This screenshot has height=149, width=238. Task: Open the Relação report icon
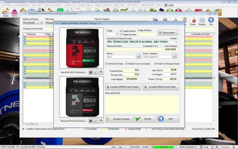[202, 21]
